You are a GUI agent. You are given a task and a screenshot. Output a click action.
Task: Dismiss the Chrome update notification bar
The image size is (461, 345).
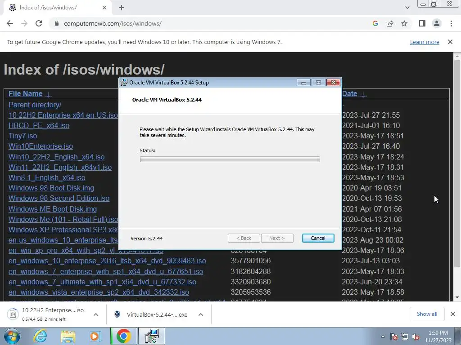(450, 42)
